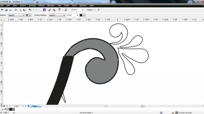Click the Redo arrow icon

tap(36, 10)
